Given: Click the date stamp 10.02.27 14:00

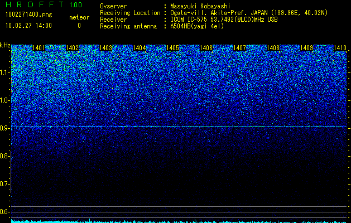Looking at the screenshot, I should point(29,26).
